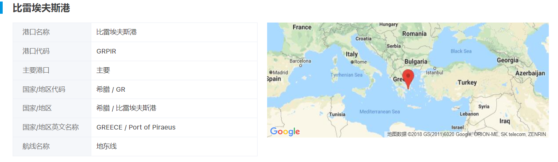Select the port code GRPIR value
The height and width of the screenshot is (162, 558).
click(106, 51)
